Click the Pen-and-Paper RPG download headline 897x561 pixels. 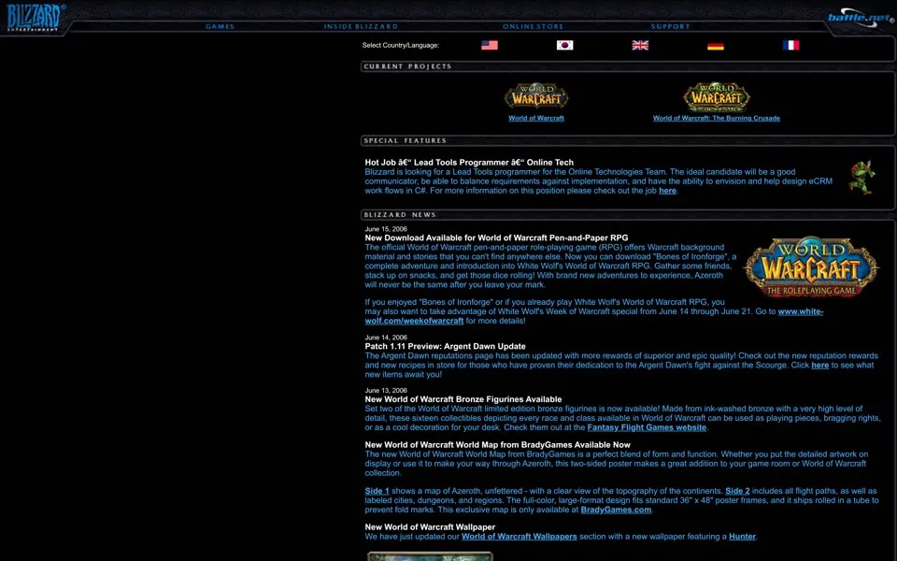coord(496,238)
